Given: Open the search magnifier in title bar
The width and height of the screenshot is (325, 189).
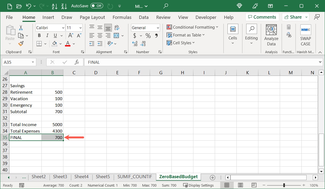Looking at the screenshot, I should 166,6.
